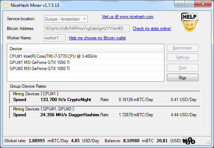The image size is (214, 148).
Task: Click the 0.16126 mBTC/Day rate value
Action: (x=136, y=100)
